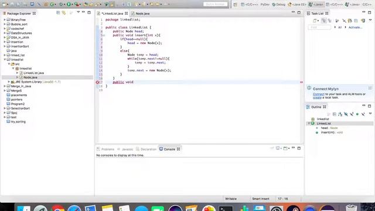Switch to the Debug perspective
375x211 pixels.
tap(279, 4)
